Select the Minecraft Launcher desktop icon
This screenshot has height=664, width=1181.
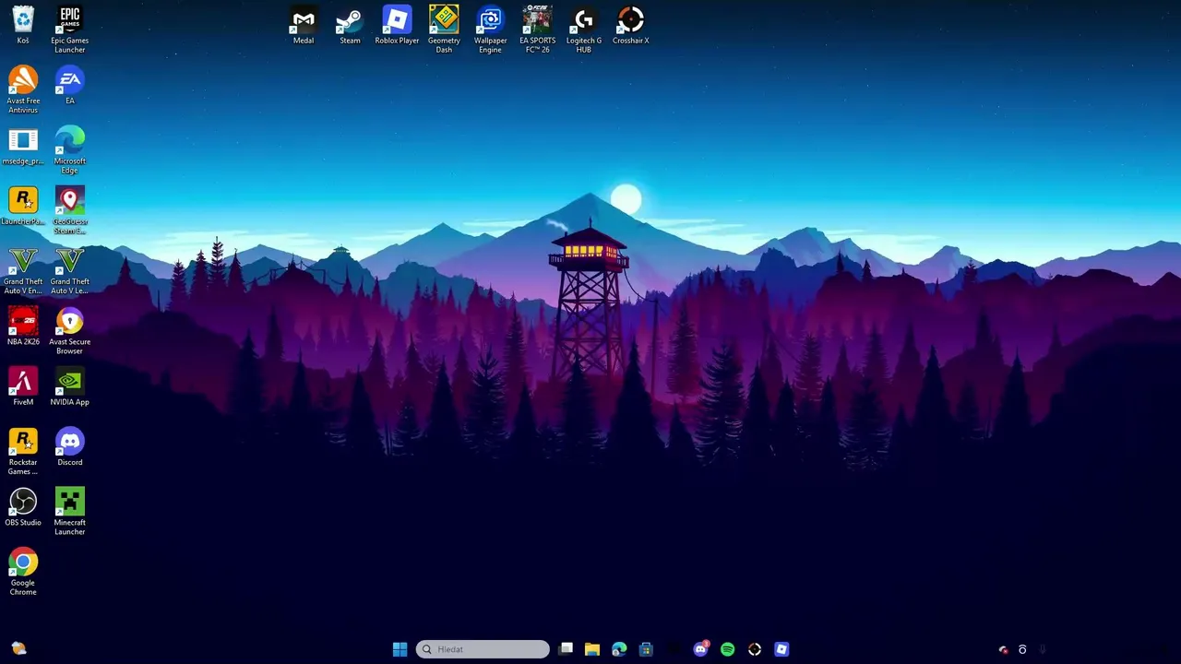pyautogui.click(x=69, y=512)
